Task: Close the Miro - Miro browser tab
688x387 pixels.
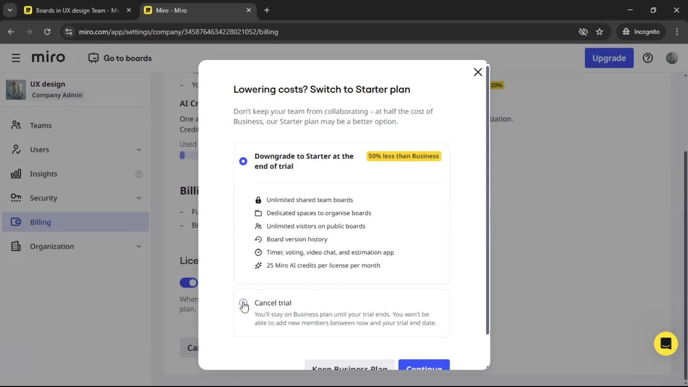Action: [249, 10]
